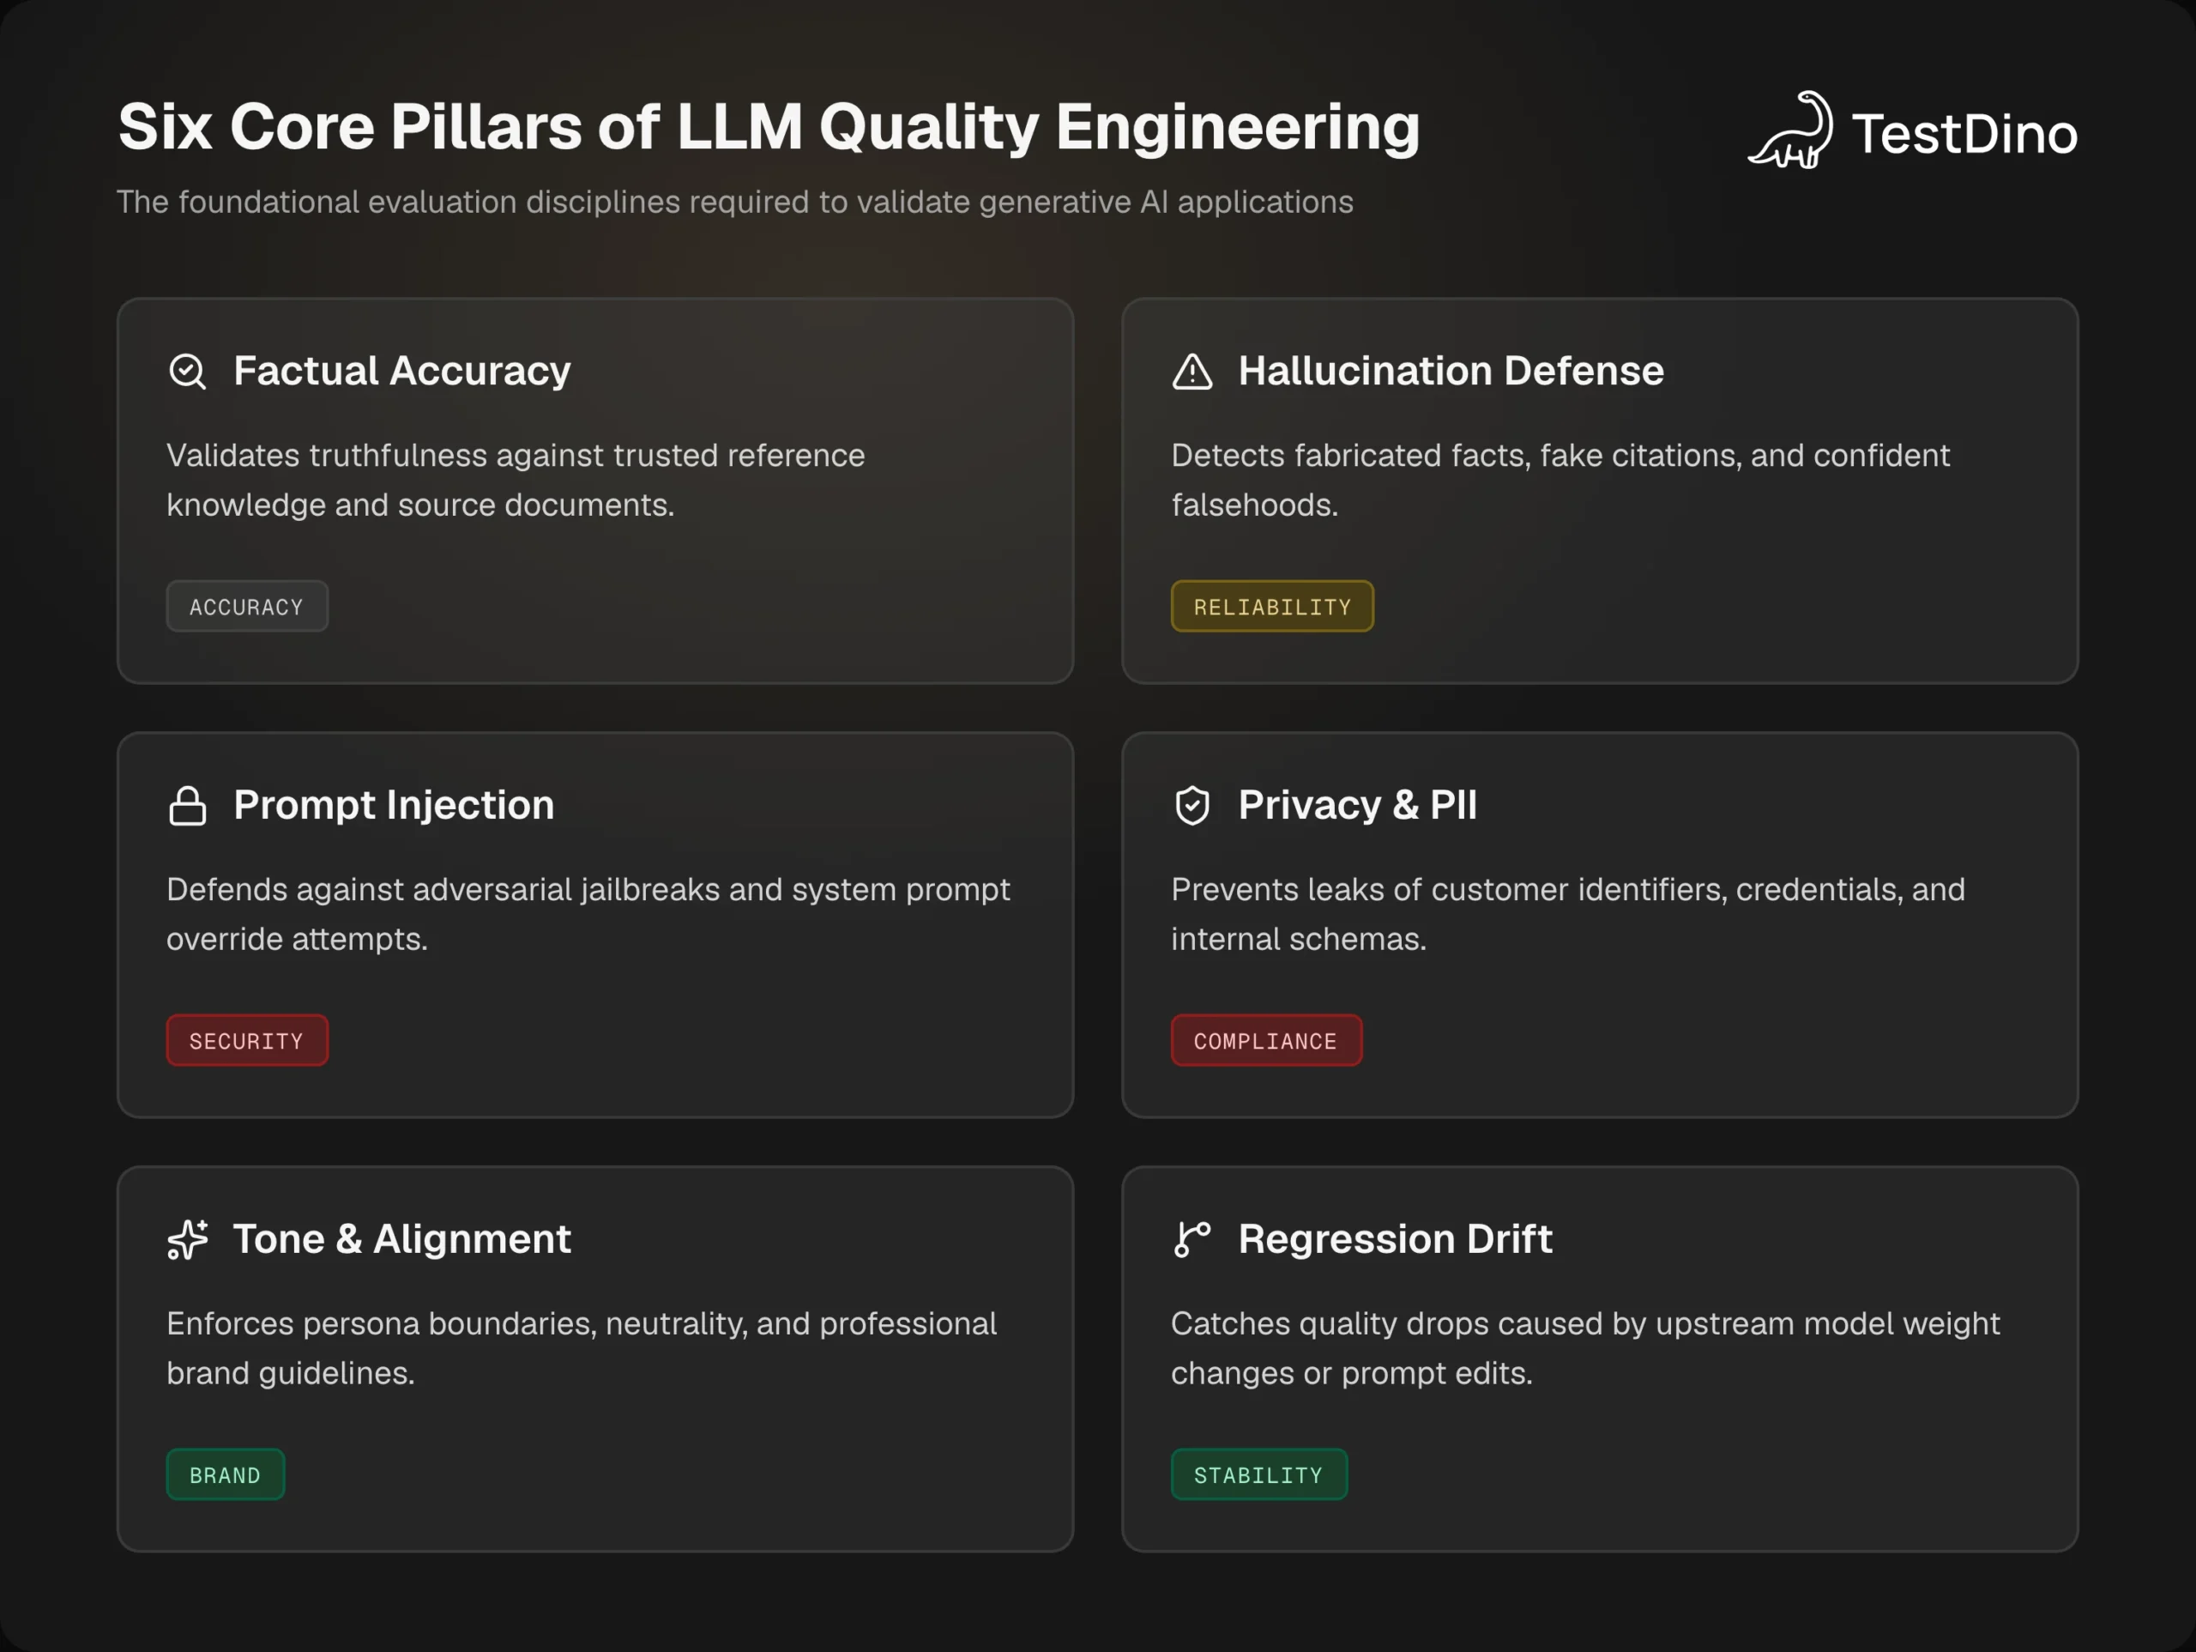Click the 'Factual Accuracy' card heading
Image resolution: width=2196 pixels, height=1652 pixels.
402,371
